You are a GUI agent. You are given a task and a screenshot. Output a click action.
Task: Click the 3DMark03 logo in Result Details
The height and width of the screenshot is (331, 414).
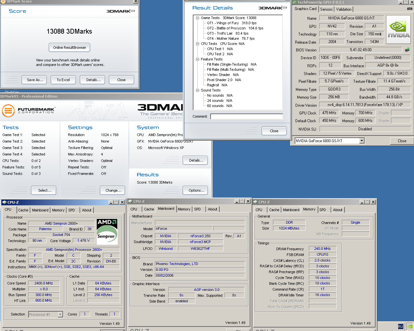pyautogui.click(x=273, y=8)
